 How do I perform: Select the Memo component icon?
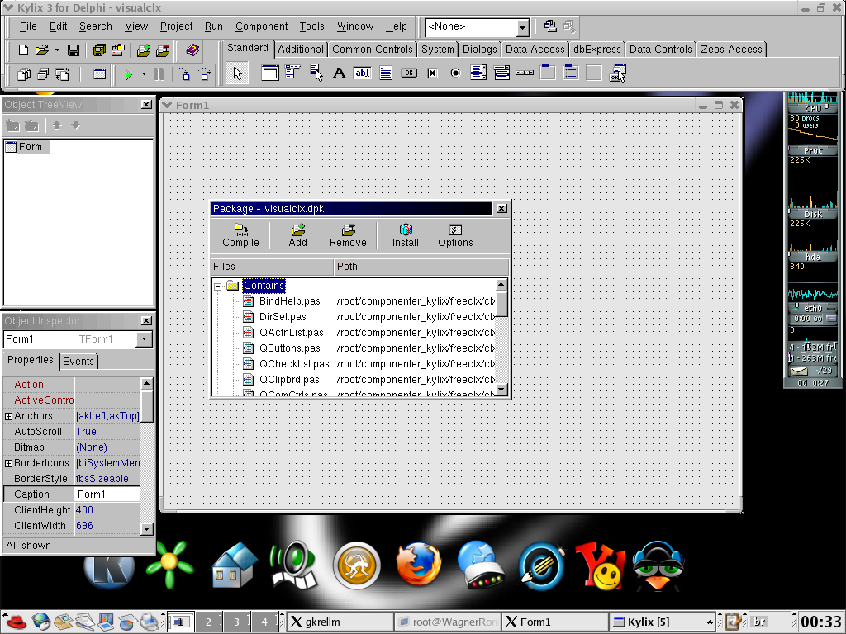tap(386, 73)
